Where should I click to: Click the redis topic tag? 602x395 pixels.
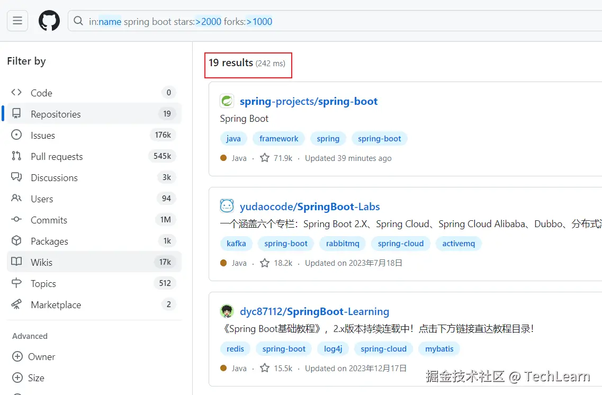pyautogui.click(x=236, y=348)
